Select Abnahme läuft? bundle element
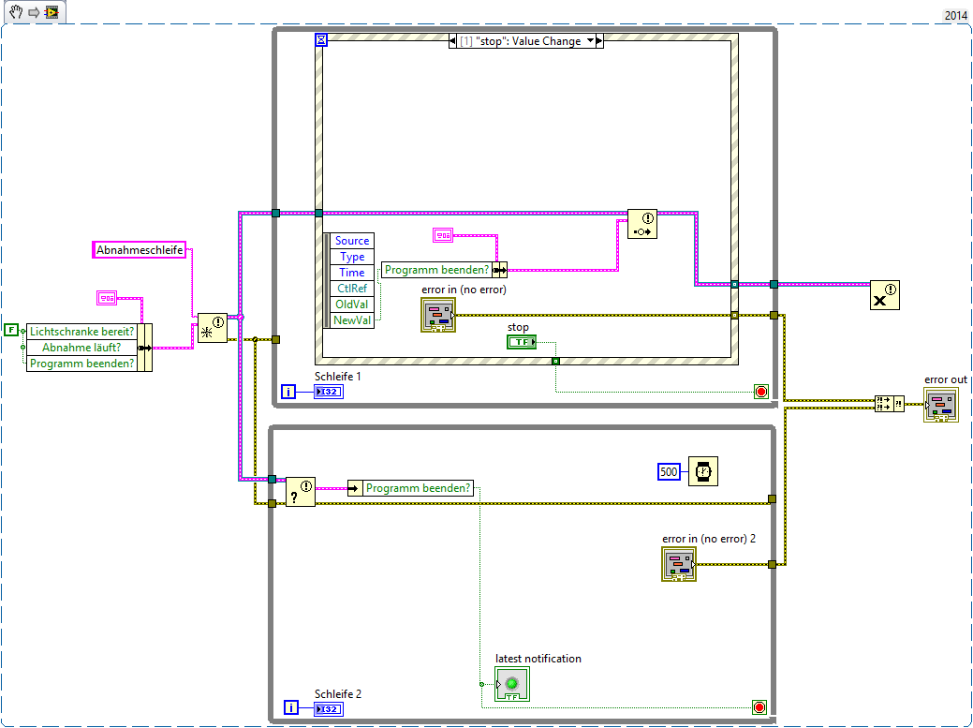973x728 pixels. (81, 348)
